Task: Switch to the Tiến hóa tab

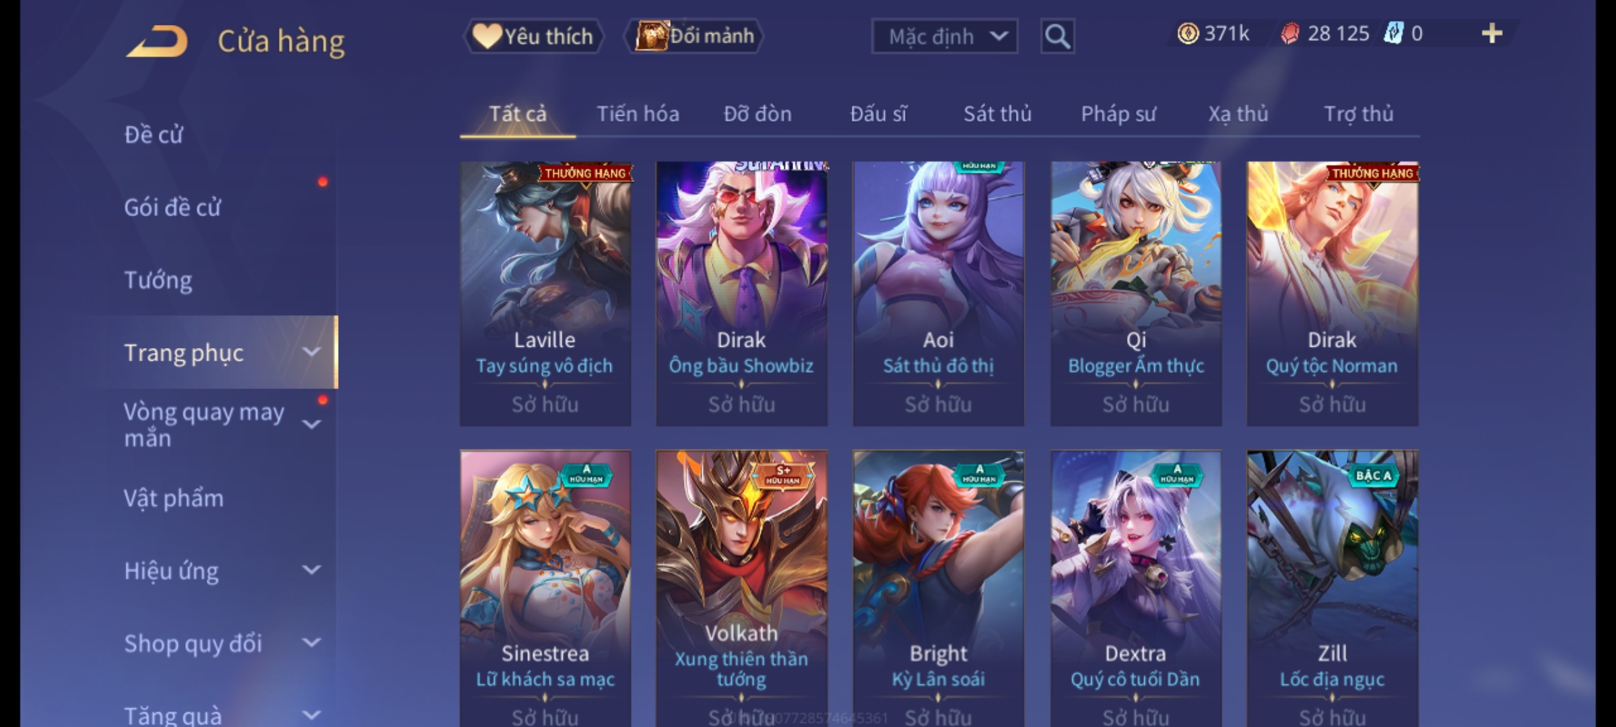Action: coord(638,114)
